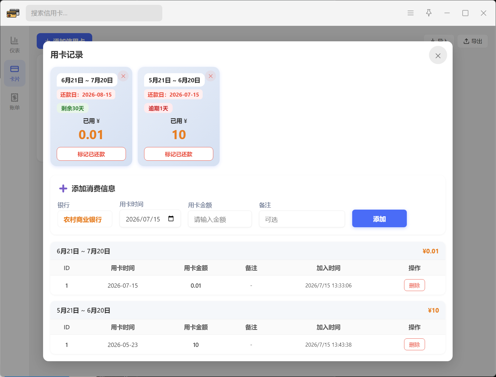Click the hamburger menu icon in title bar
The height and width of the screenshot is (377, 496).
[410, 13]
